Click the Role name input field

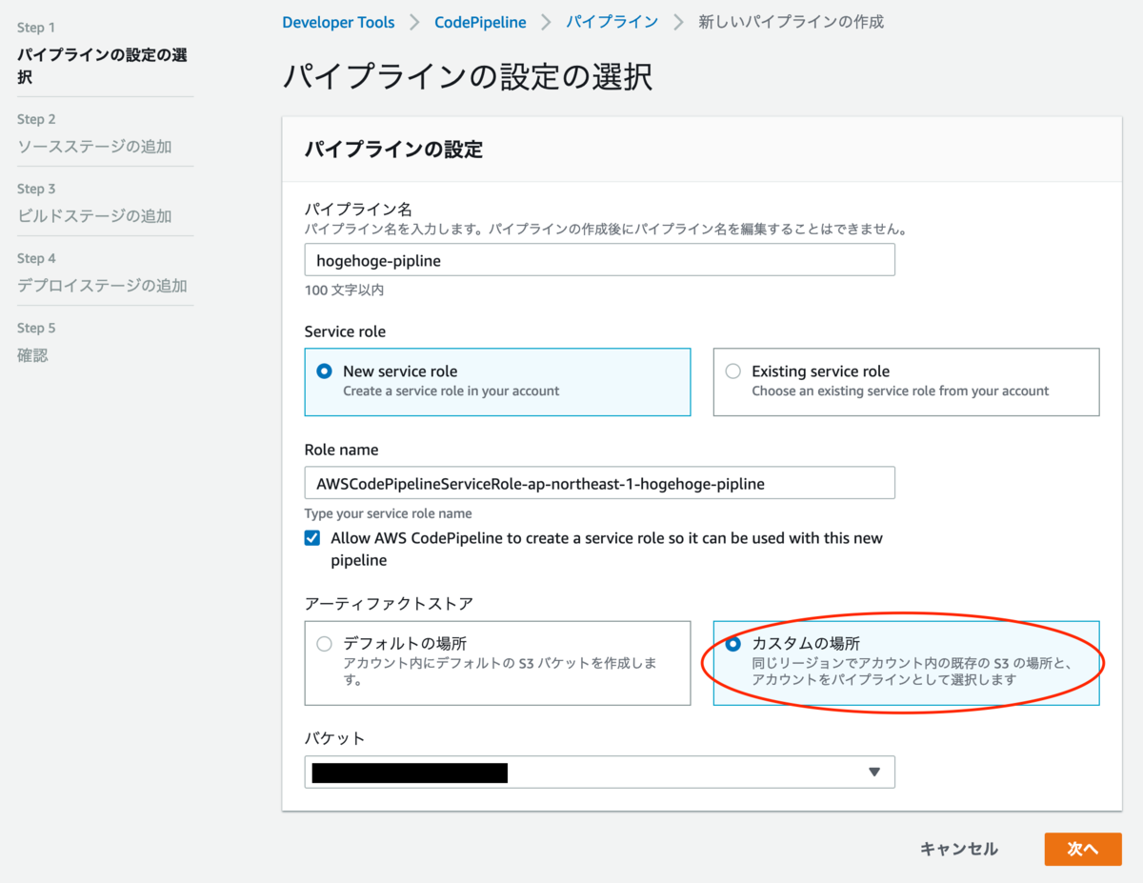599,483
